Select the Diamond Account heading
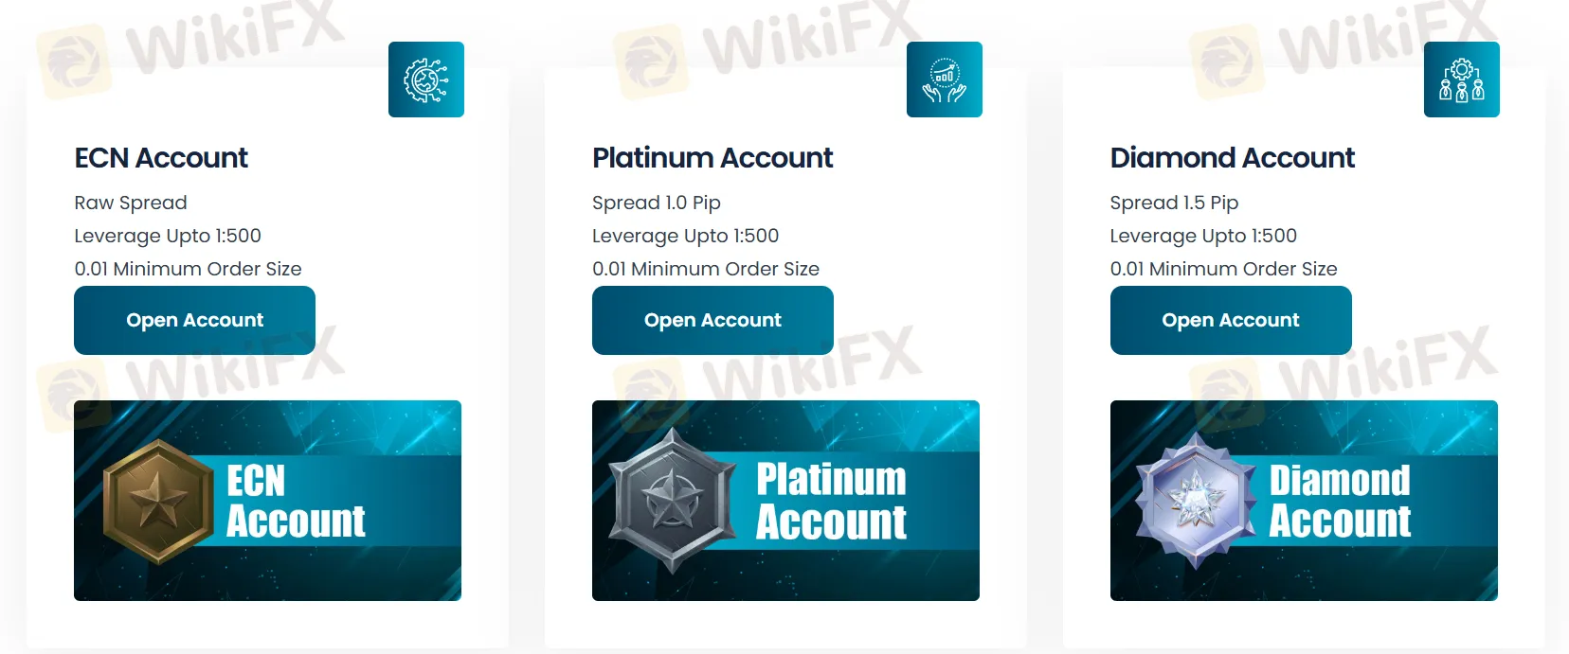This screenshot has width=1569, height=654. tap(1232, 158)
